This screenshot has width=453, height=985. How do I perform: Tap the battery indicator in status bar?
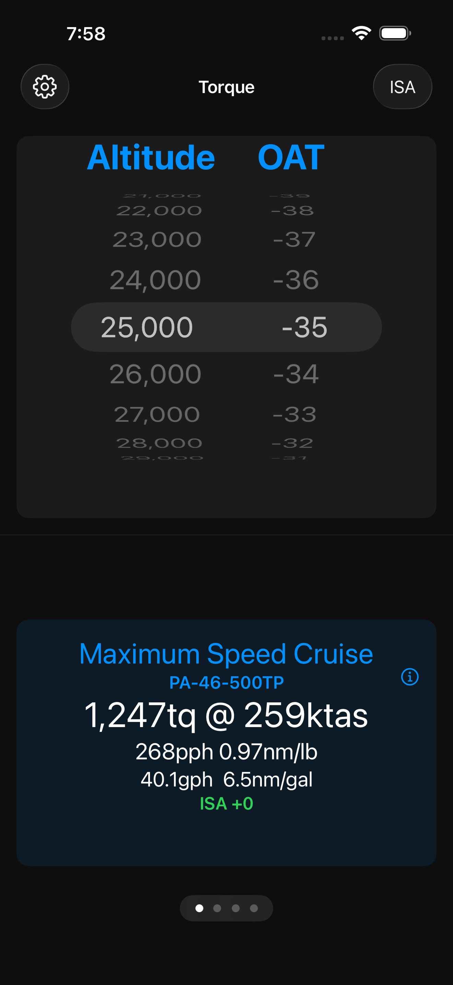pyautogui.click(x=394, y=33)
